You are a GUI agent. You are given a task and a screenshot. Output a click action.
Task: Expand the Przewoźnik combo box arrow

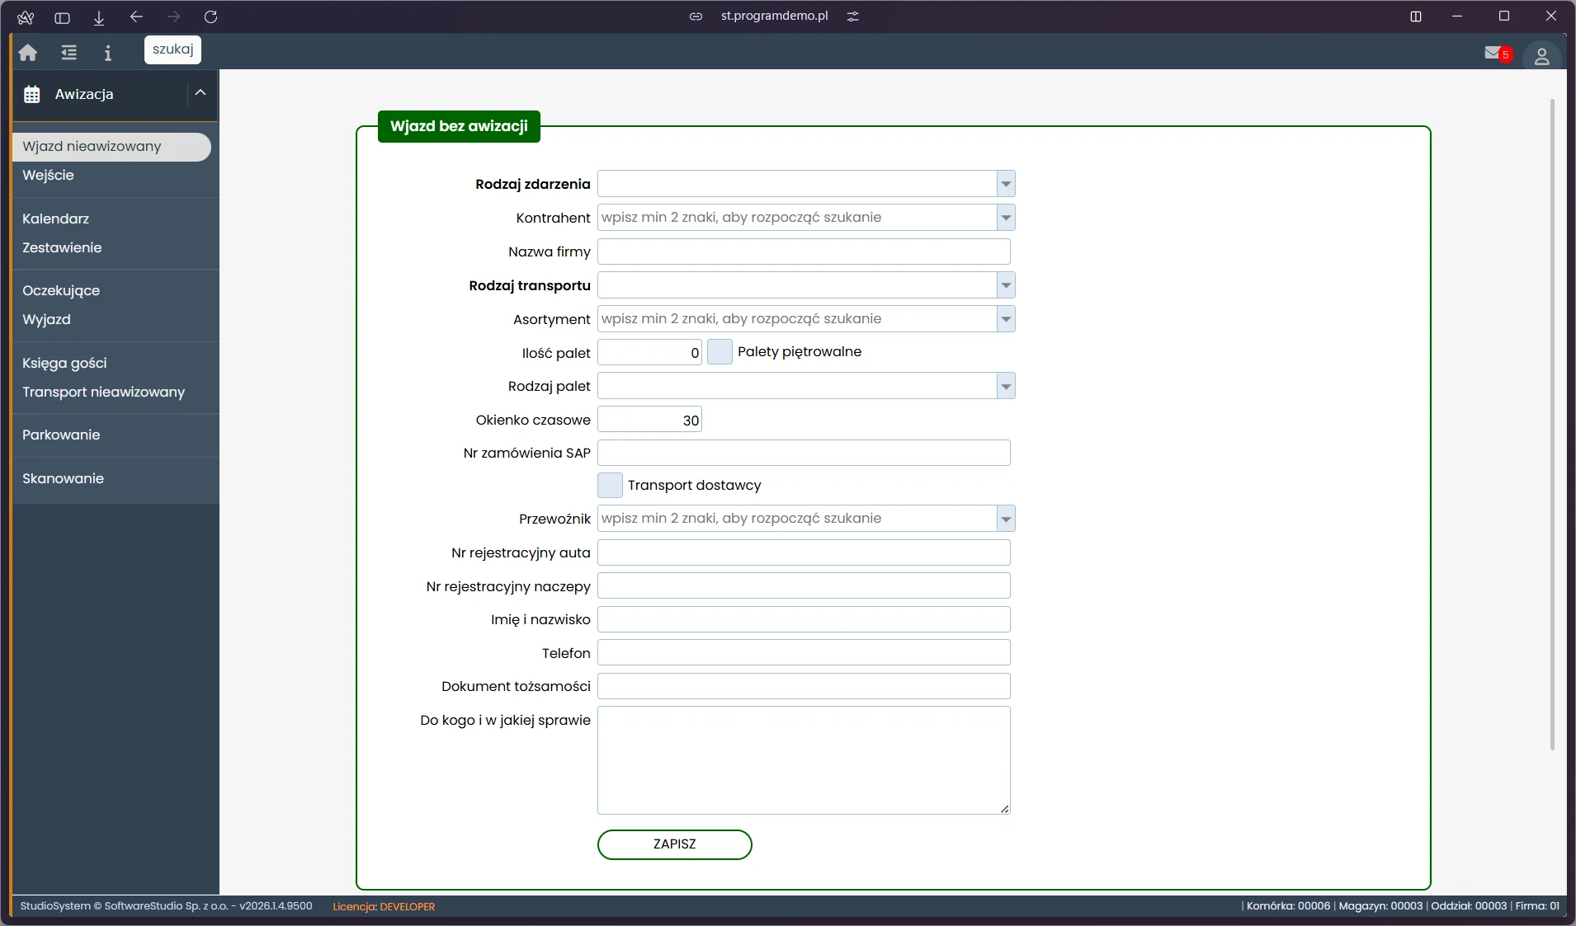1006,519
